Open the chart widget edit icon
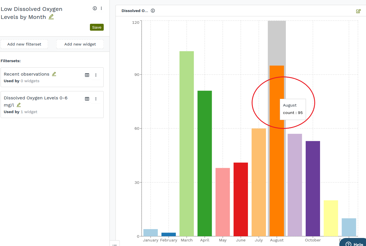Screen dimensions: 366x246 [x=358, y=11]
